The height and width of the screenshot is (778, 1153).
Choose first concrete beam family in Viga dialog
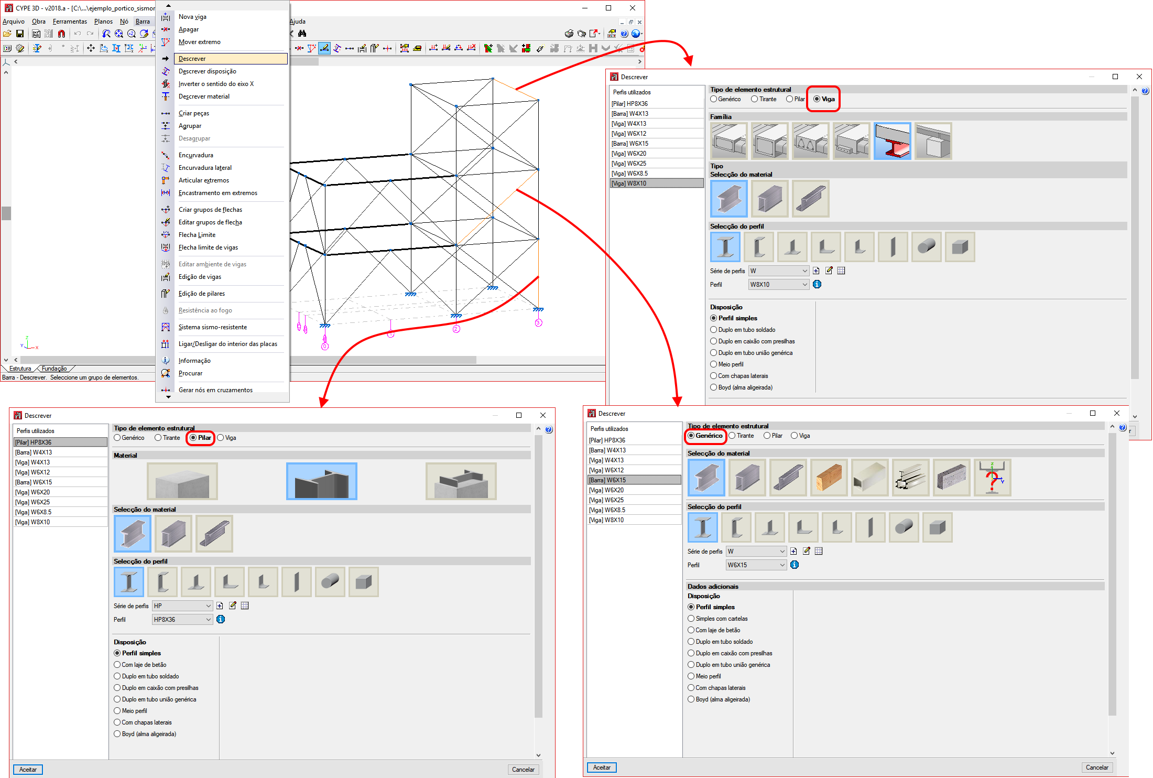coord(728,141)
